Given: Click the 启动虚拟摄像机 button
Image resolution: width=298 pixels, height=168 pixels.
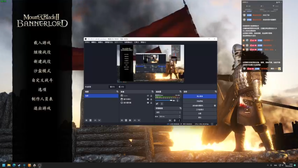Looking at the screenshot, I should pyautogui.click(x=198, y=106).
